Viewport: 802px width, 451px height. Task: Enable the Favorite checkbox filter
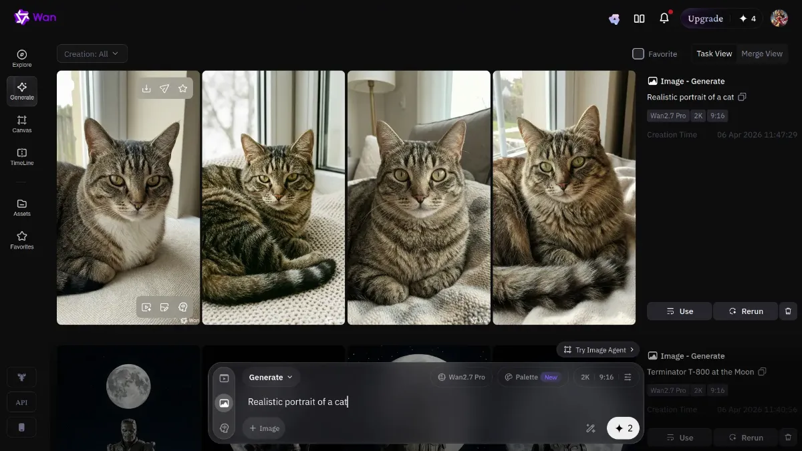tap(638, 53)
